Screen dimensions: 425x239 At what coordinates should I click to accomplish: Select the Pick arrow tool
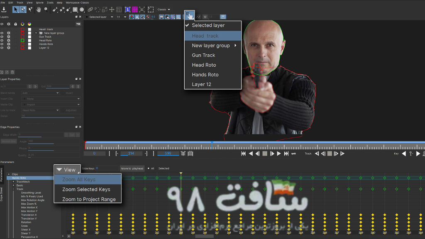click(15, 10)
